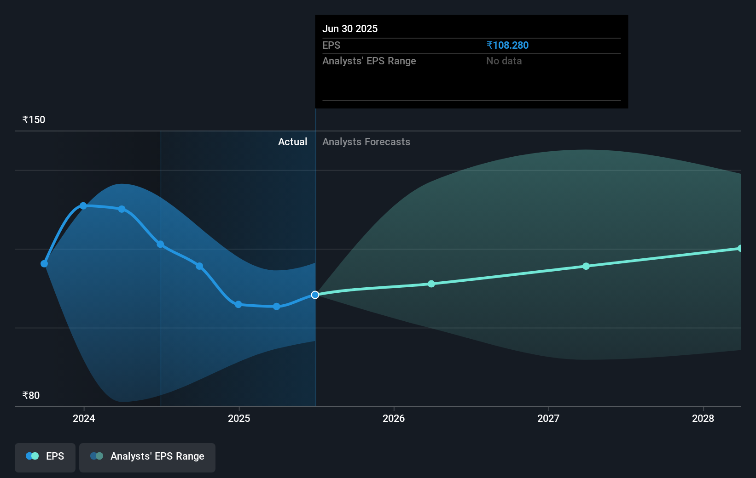The width and height of the screenshot is (756, 478).
Task: Select the 2024 peak EPS marker
Action: click(x=83, y=205)
